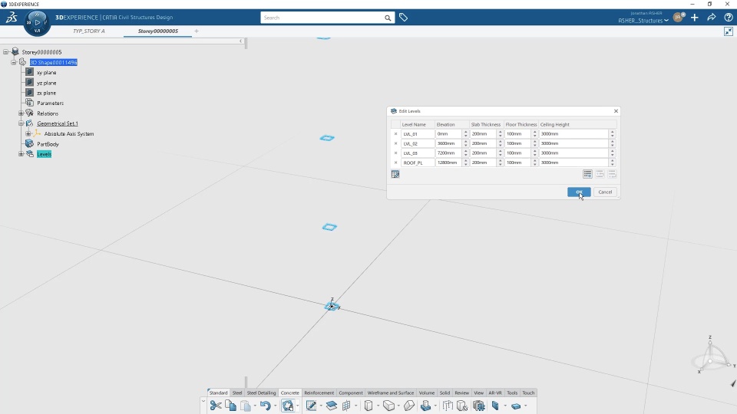The image size is (737, 414).
Task: Collapse the tree panel left chevron
Action: (x=240, y=41)
